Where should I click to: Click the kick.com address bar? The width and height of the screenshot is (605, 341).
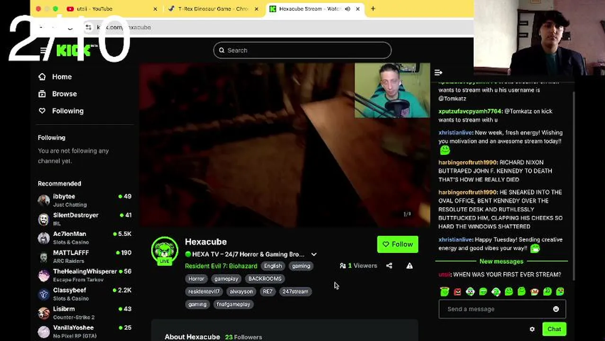279,27
